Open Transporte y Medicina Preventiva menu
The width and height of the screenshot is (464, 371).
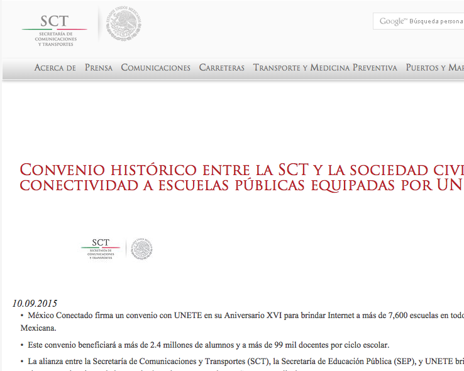point(325,67)
